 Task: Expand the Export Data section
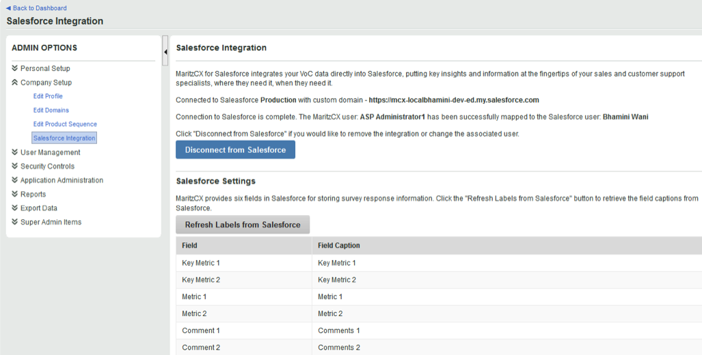click(34, 208)
